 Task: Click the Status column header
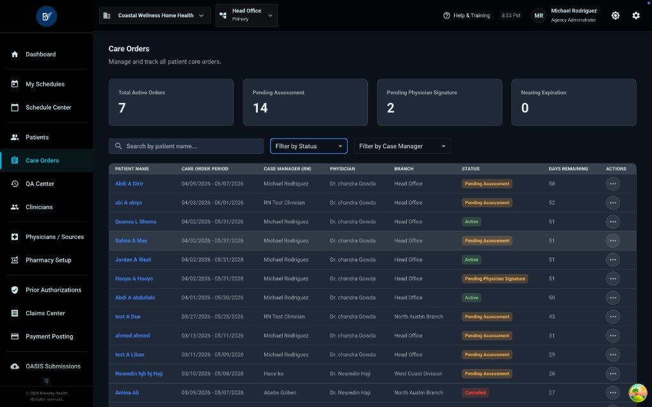pyautogui.click(x=471, y=169)
